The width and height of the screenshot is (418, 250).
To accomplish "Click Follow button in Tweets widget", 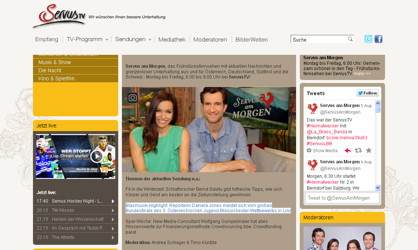I will (x=367, y=93).
